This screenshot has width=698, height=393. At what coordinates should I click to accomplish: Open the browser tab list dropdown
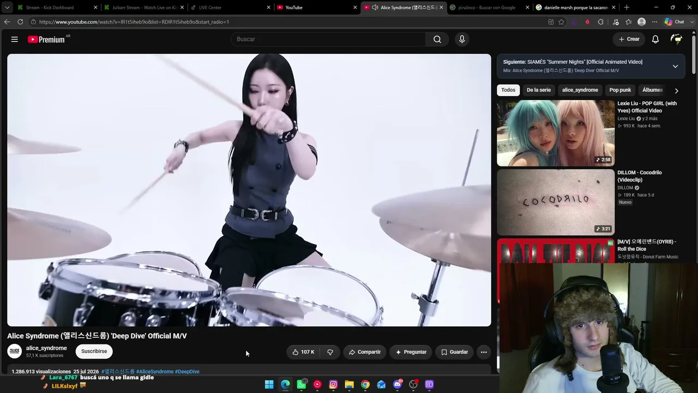(x=7, y=8)
